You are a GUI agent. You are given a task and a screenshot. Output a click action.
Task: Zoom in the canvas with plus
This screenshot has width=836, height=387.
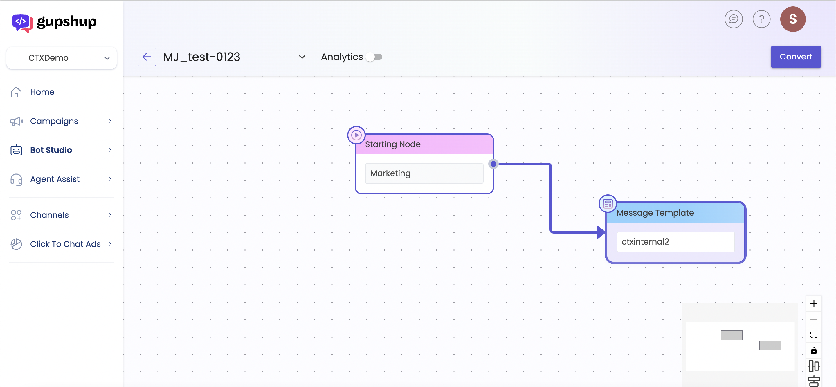point(813,303)
